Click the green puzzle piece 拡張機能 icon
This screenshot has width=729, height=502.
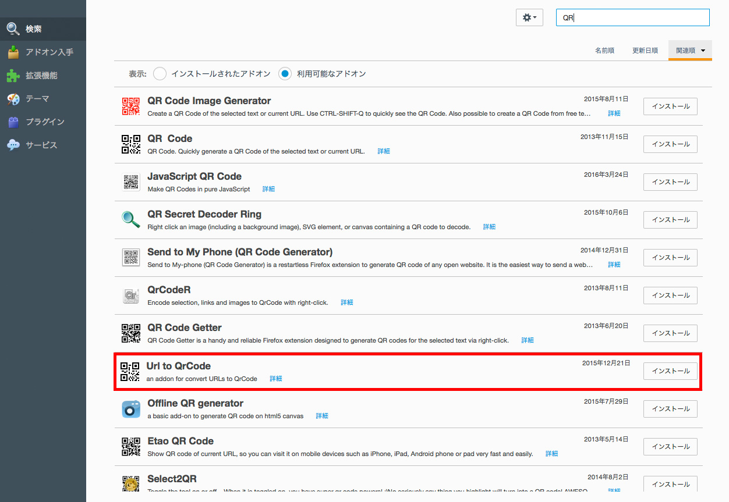pyautogui.click(x=13, y=76)
